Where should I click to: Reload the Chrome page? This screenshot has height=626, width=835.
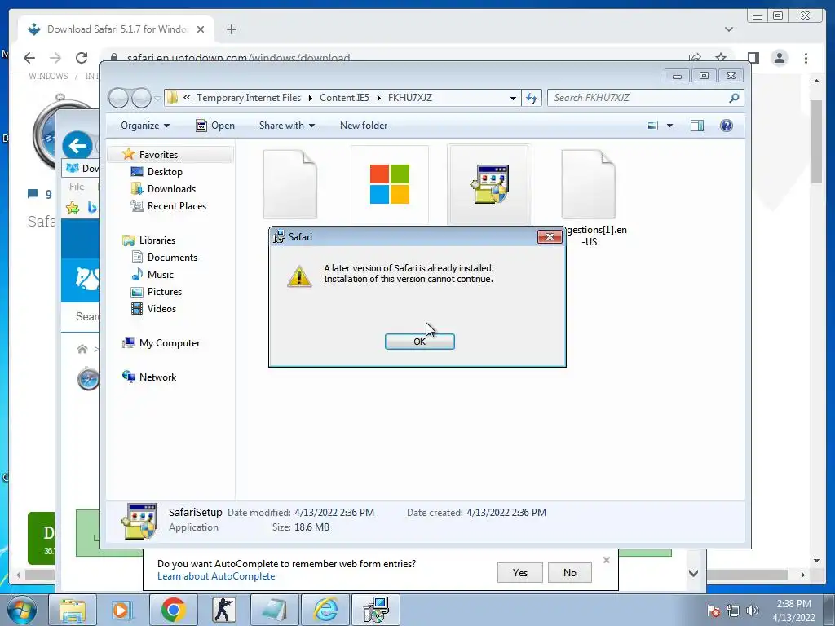coord(82,58)
